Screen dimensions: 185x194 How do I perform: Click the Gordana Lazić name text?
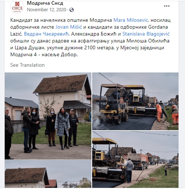click(89, 30)
